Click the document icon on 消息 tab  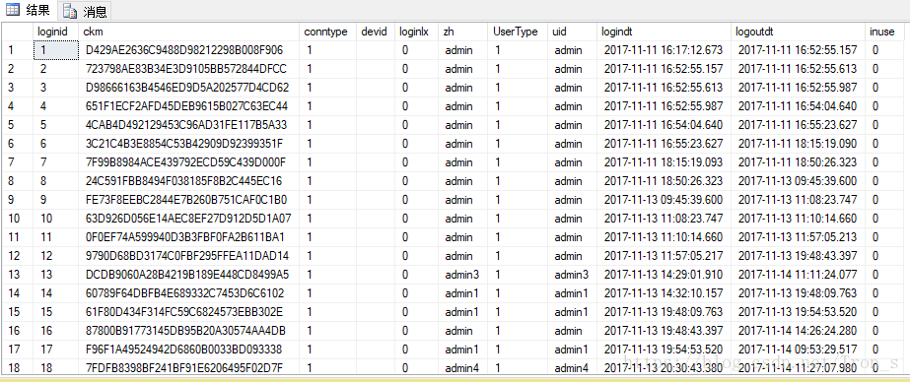[70, 11]
